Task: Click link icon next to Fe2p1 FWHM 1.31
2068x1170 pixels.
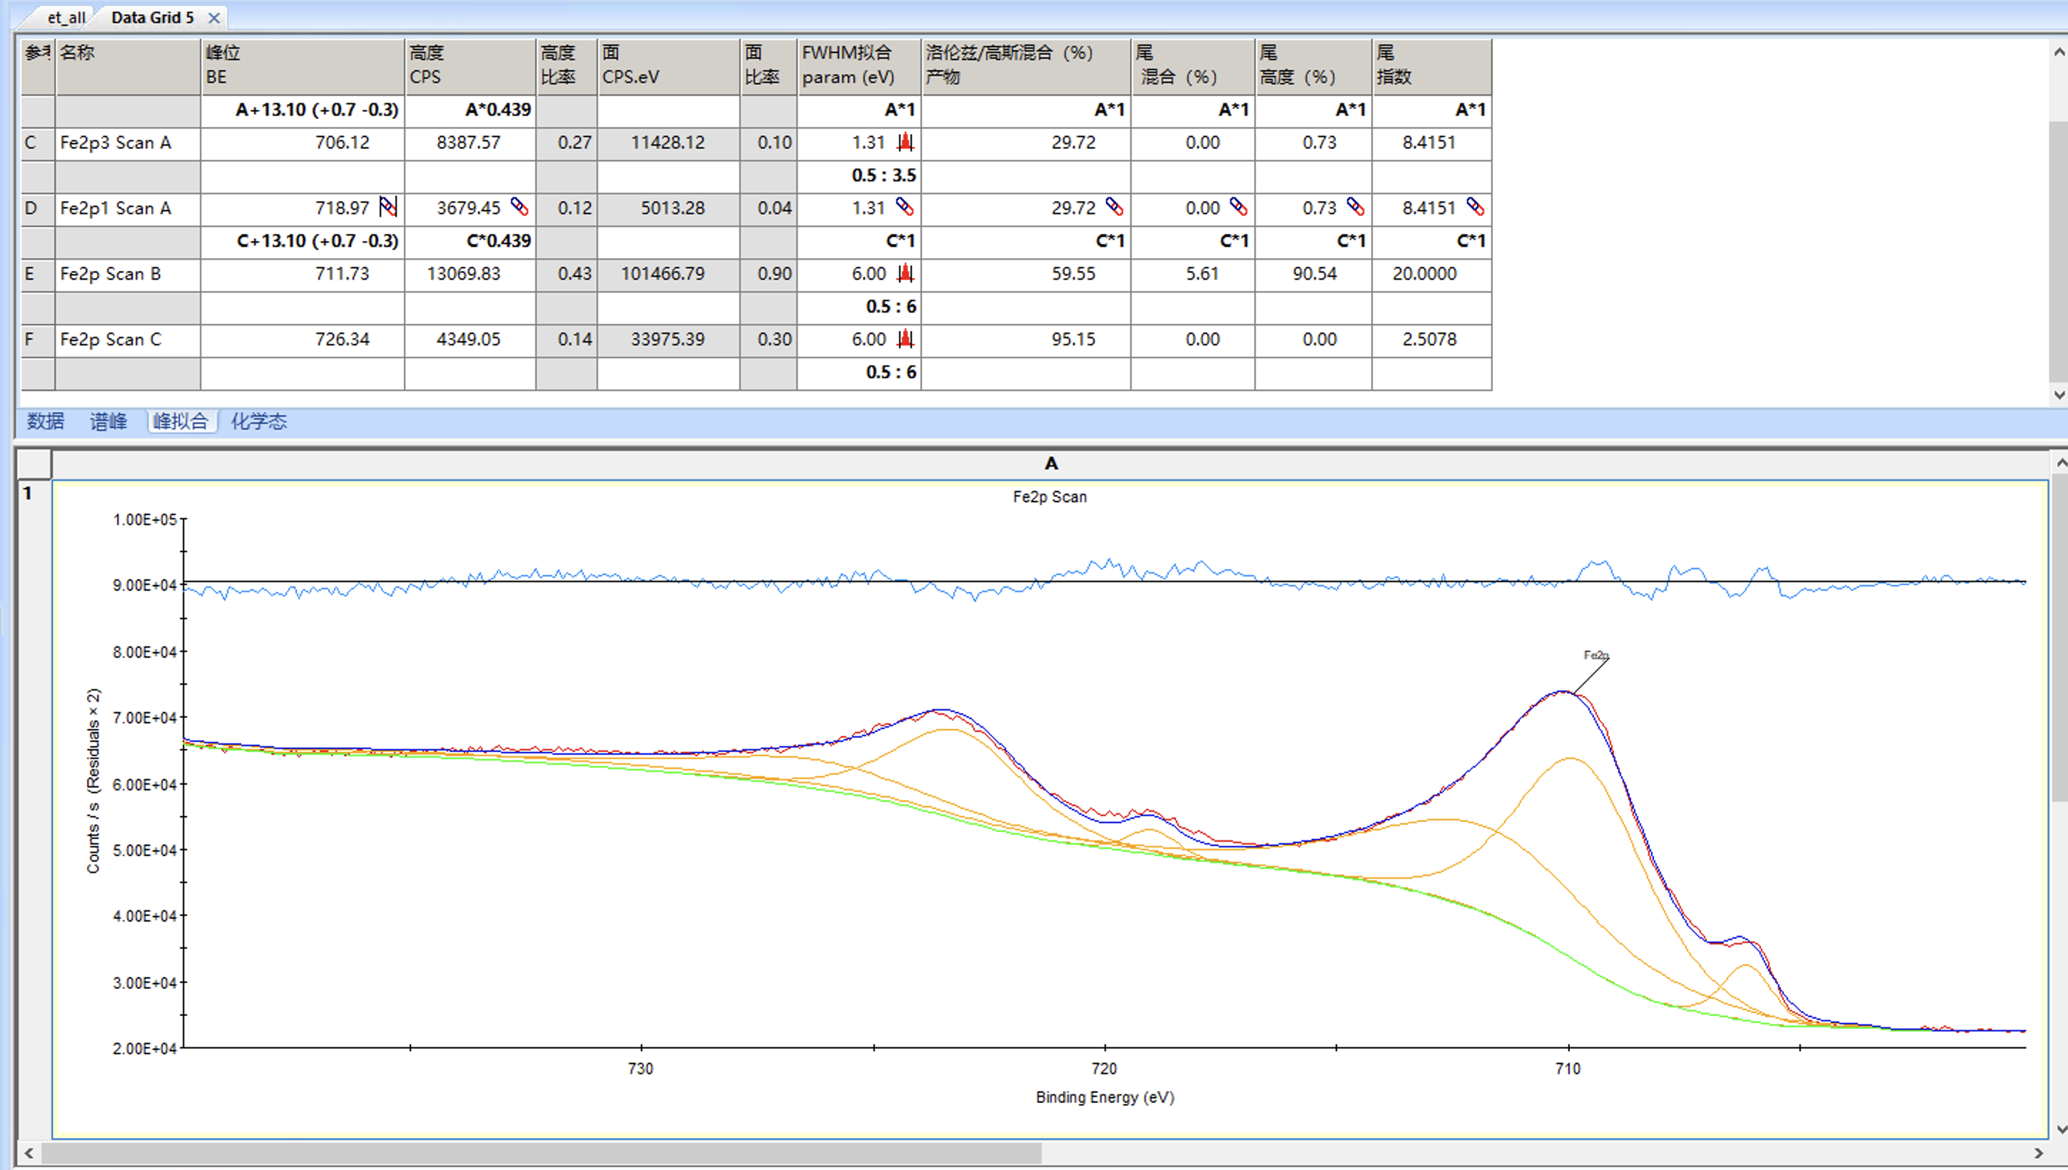Action: (x=904, y=208)
